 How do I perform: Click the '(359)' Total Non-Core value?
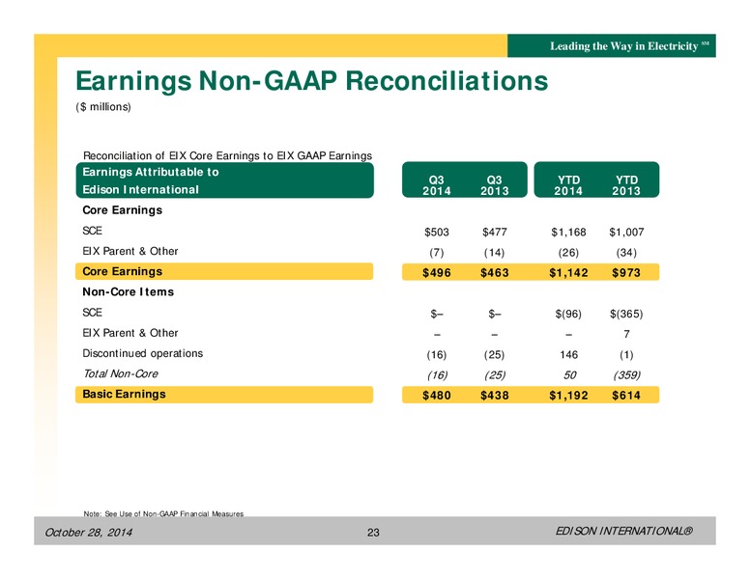click(x=626, y=375)
